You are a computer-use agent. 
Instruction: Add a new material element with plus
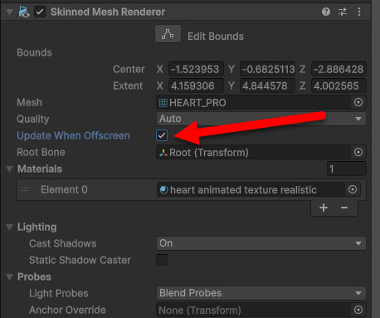(324, 208)
